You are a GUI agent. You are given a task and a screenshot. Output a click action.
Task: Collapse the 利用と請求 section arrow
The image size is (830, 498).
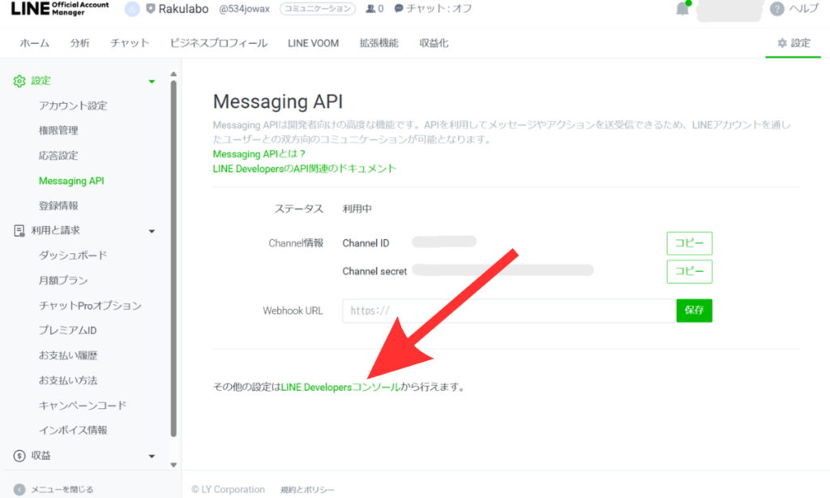point(152,231)
